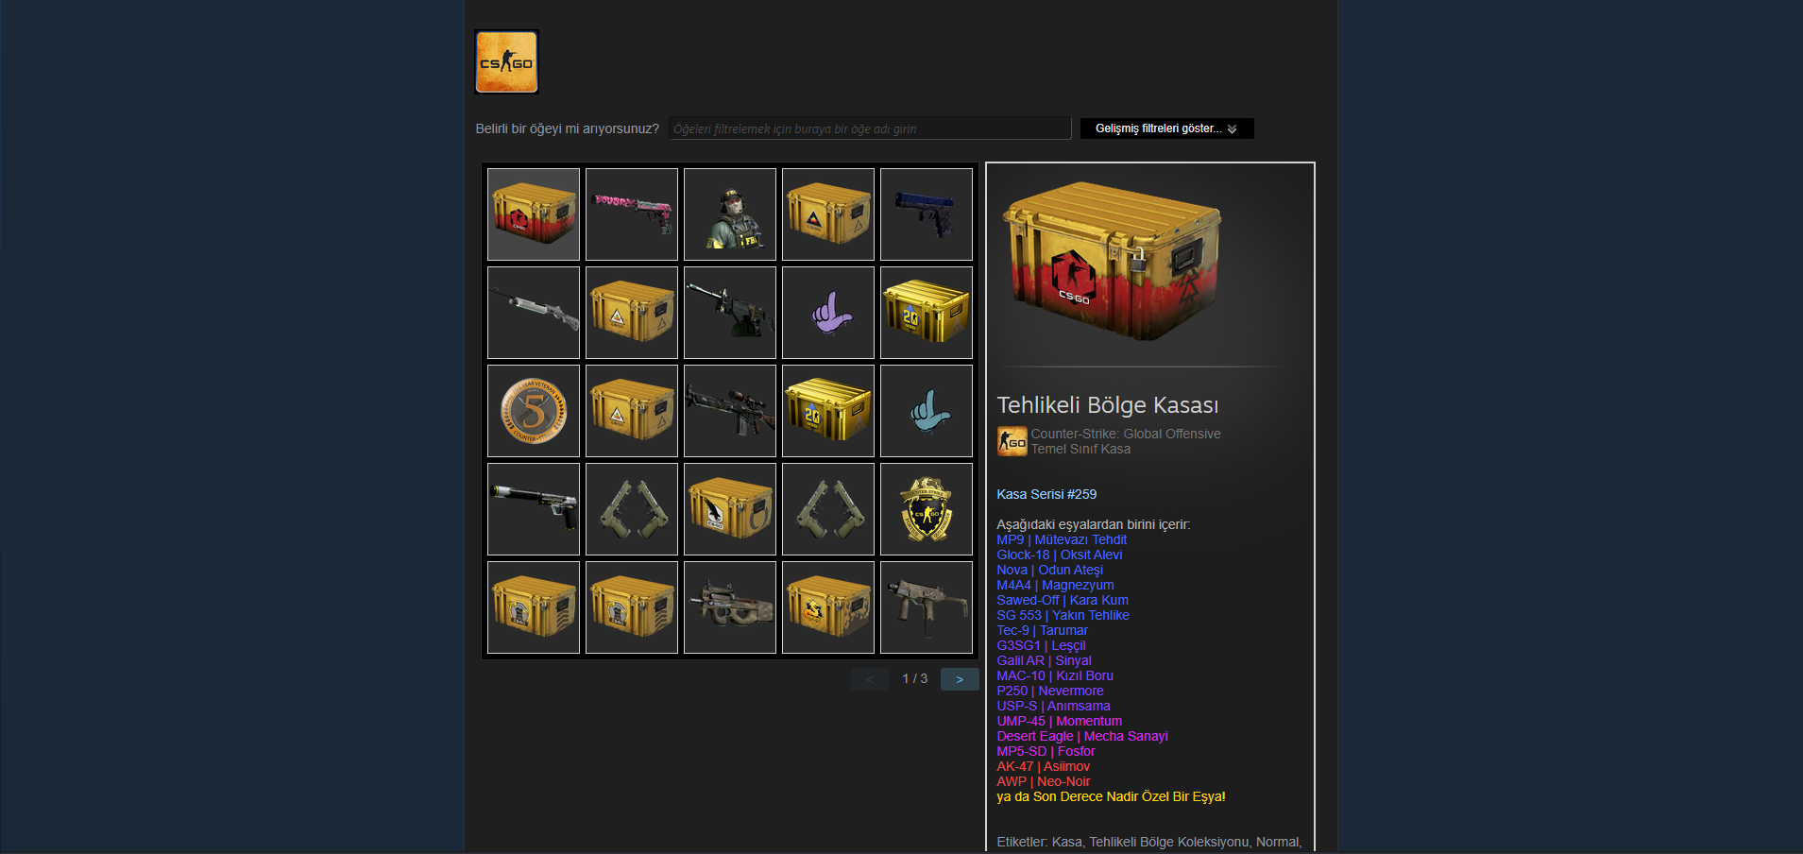
Task: Select the P90 weapon item
Action: 730,607
